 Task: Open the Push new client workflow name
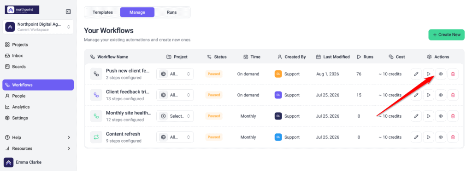128,71
